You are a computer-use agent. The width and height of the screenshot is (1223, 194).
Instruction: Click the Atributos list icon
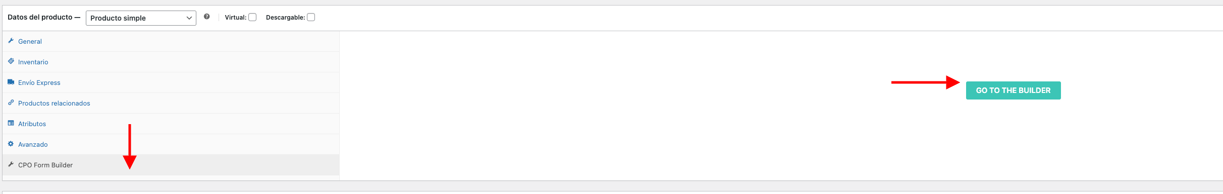tap(11, 123)
